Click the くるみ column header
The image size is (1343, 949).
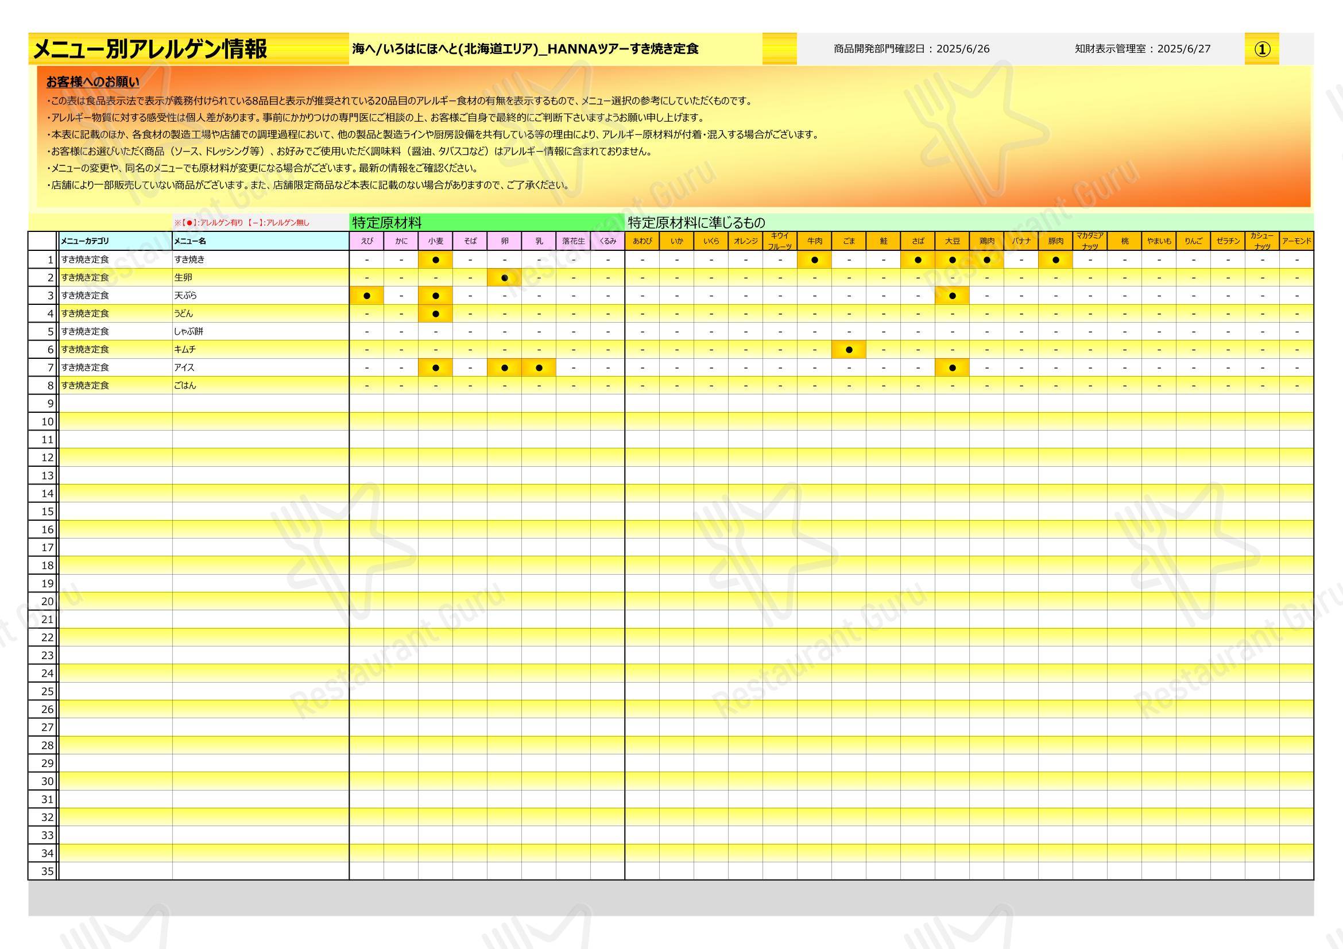pos(607,241)
